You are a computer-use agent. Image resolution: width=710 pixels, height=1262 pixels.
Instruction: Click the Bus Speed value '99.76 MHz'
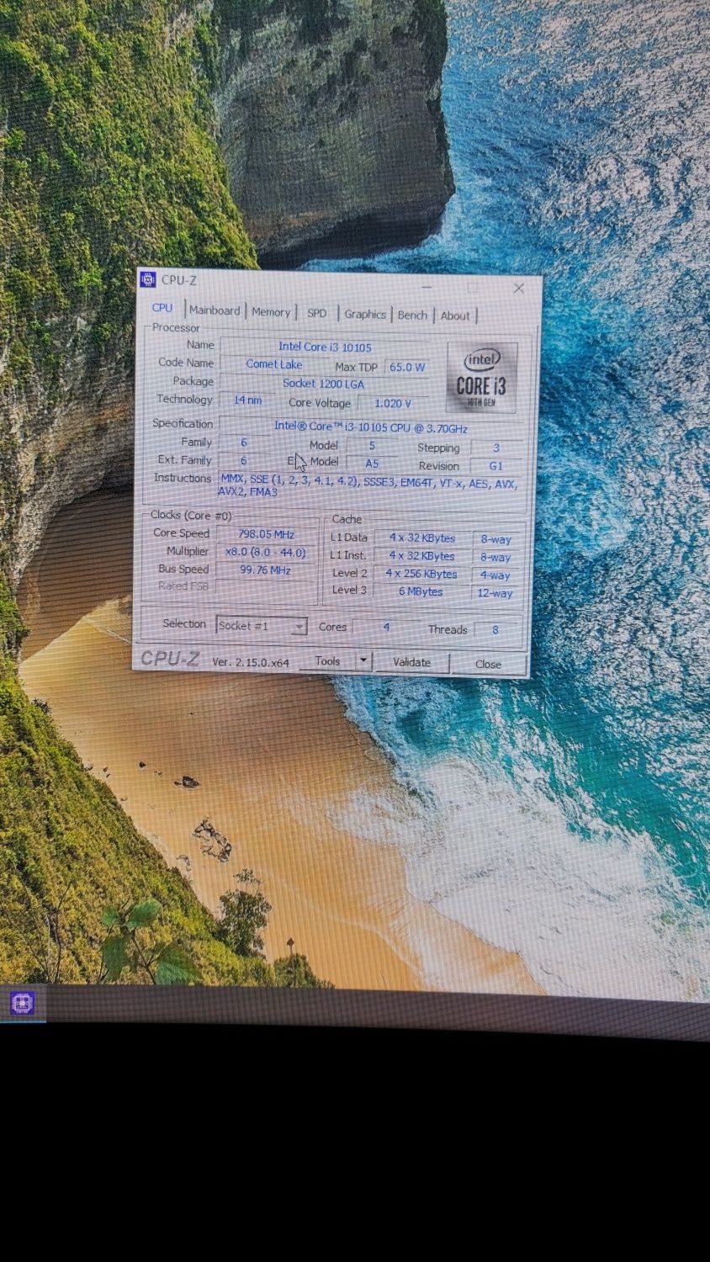coord(266,570)
